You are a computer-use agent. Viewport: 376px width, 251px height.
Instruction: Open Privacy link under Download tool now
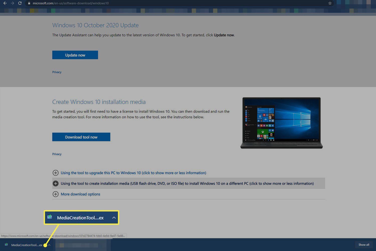pyautogui.click(x=57, y=154)
